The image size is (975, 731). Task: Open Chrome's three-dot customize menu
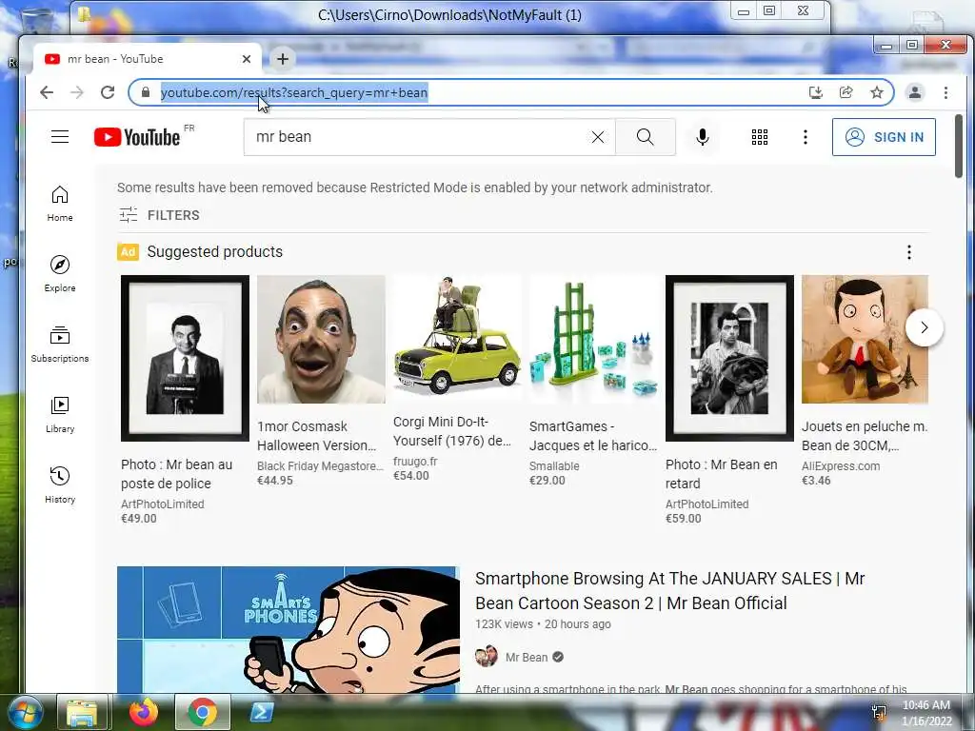pyautogui.click(x=945, y=92)
